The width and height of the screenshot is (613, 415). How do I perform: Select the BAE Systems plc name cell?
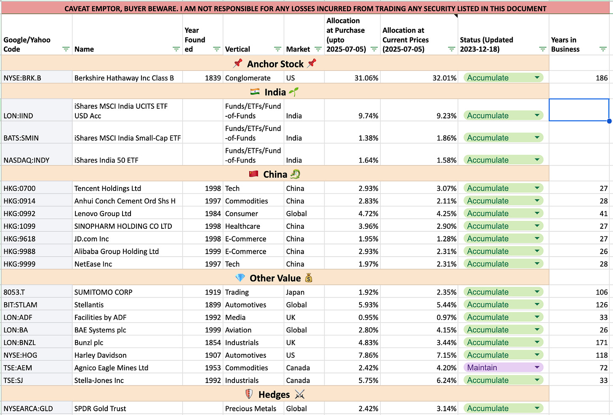[128, 330]
